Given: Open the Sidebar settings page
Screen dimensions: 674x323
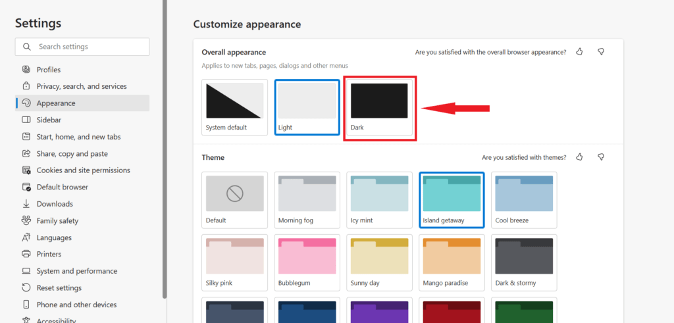Looking at the screenshot, I should [x=82, y=120].
